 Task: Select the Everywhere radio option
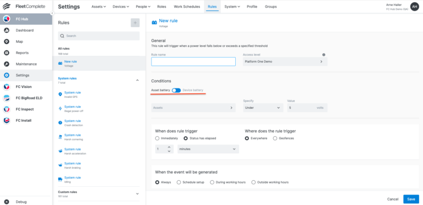[247, 138]
